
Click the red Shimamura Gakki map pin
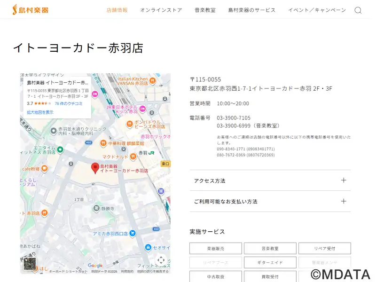[x=95, y=168]
